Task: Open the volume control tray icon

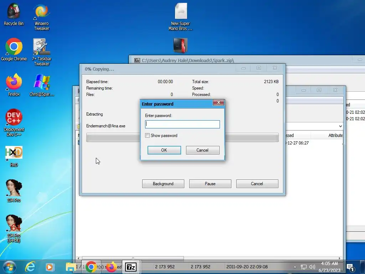Action: 312,267
